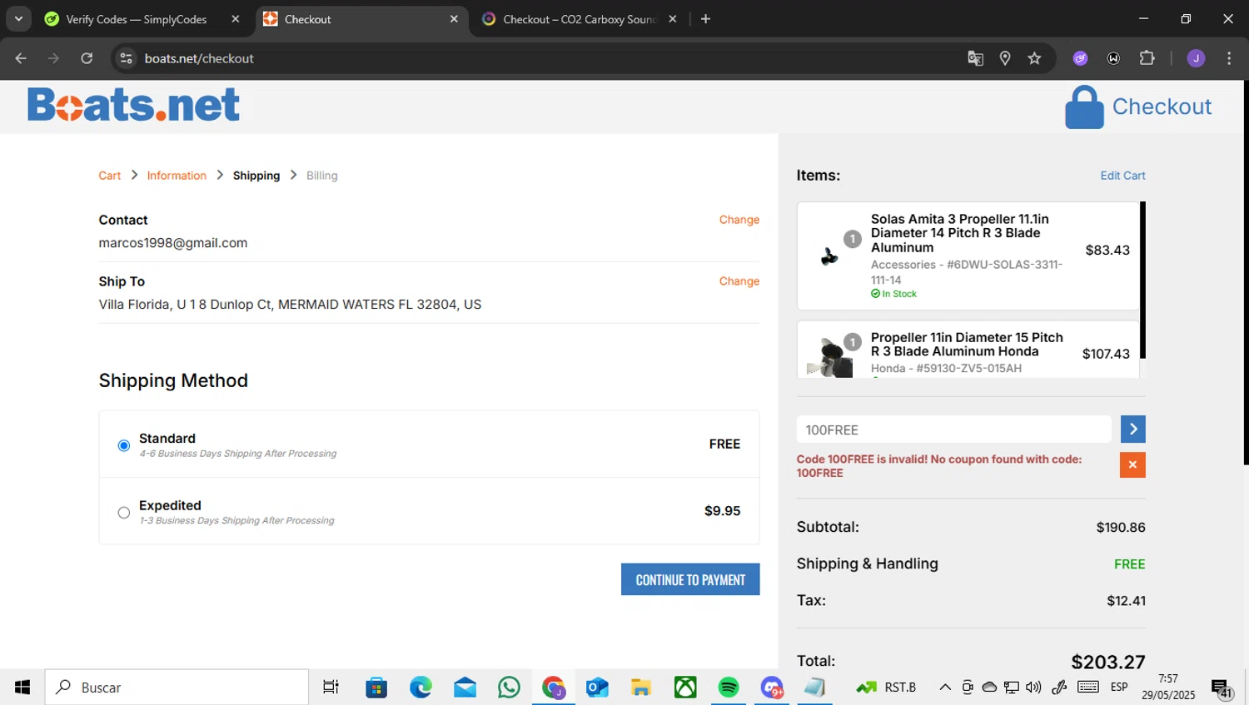Open the Chrome profile J avatar
Screen dimensions: 1249x705
coord(1196,58)
